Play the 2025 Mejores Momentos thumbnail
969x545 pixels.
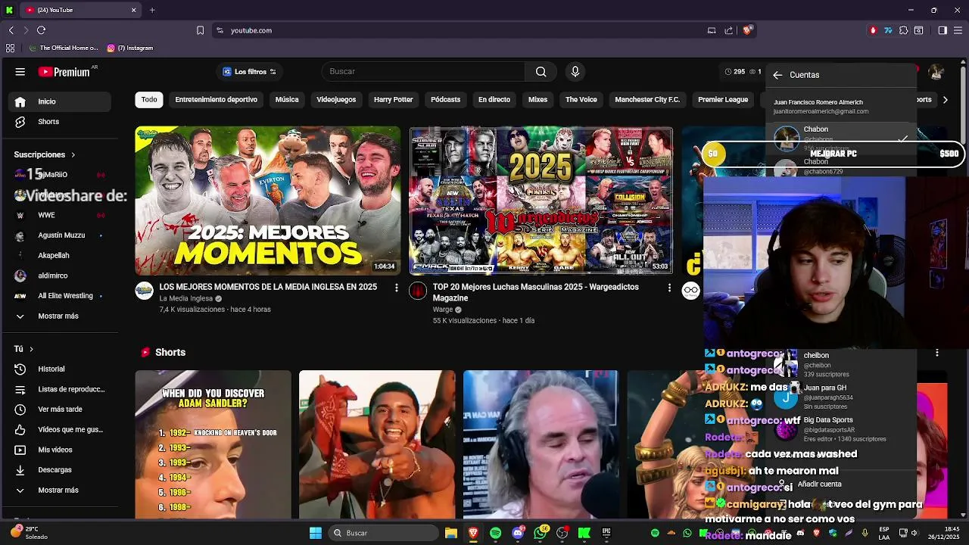(x=268, y=201)
